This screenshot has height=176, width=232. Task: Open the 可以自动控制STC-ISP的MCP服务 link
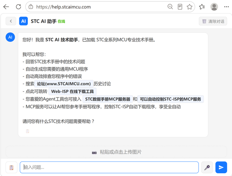[x=170, y=99]
